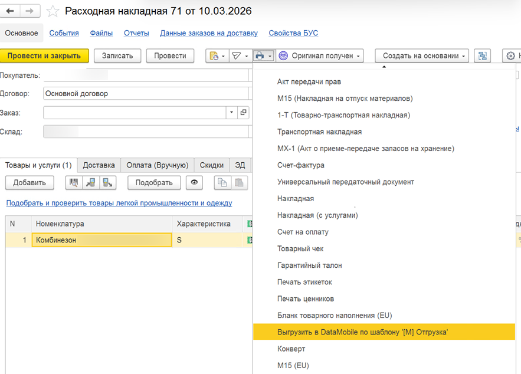Toggle the eye visibility button

194,183
